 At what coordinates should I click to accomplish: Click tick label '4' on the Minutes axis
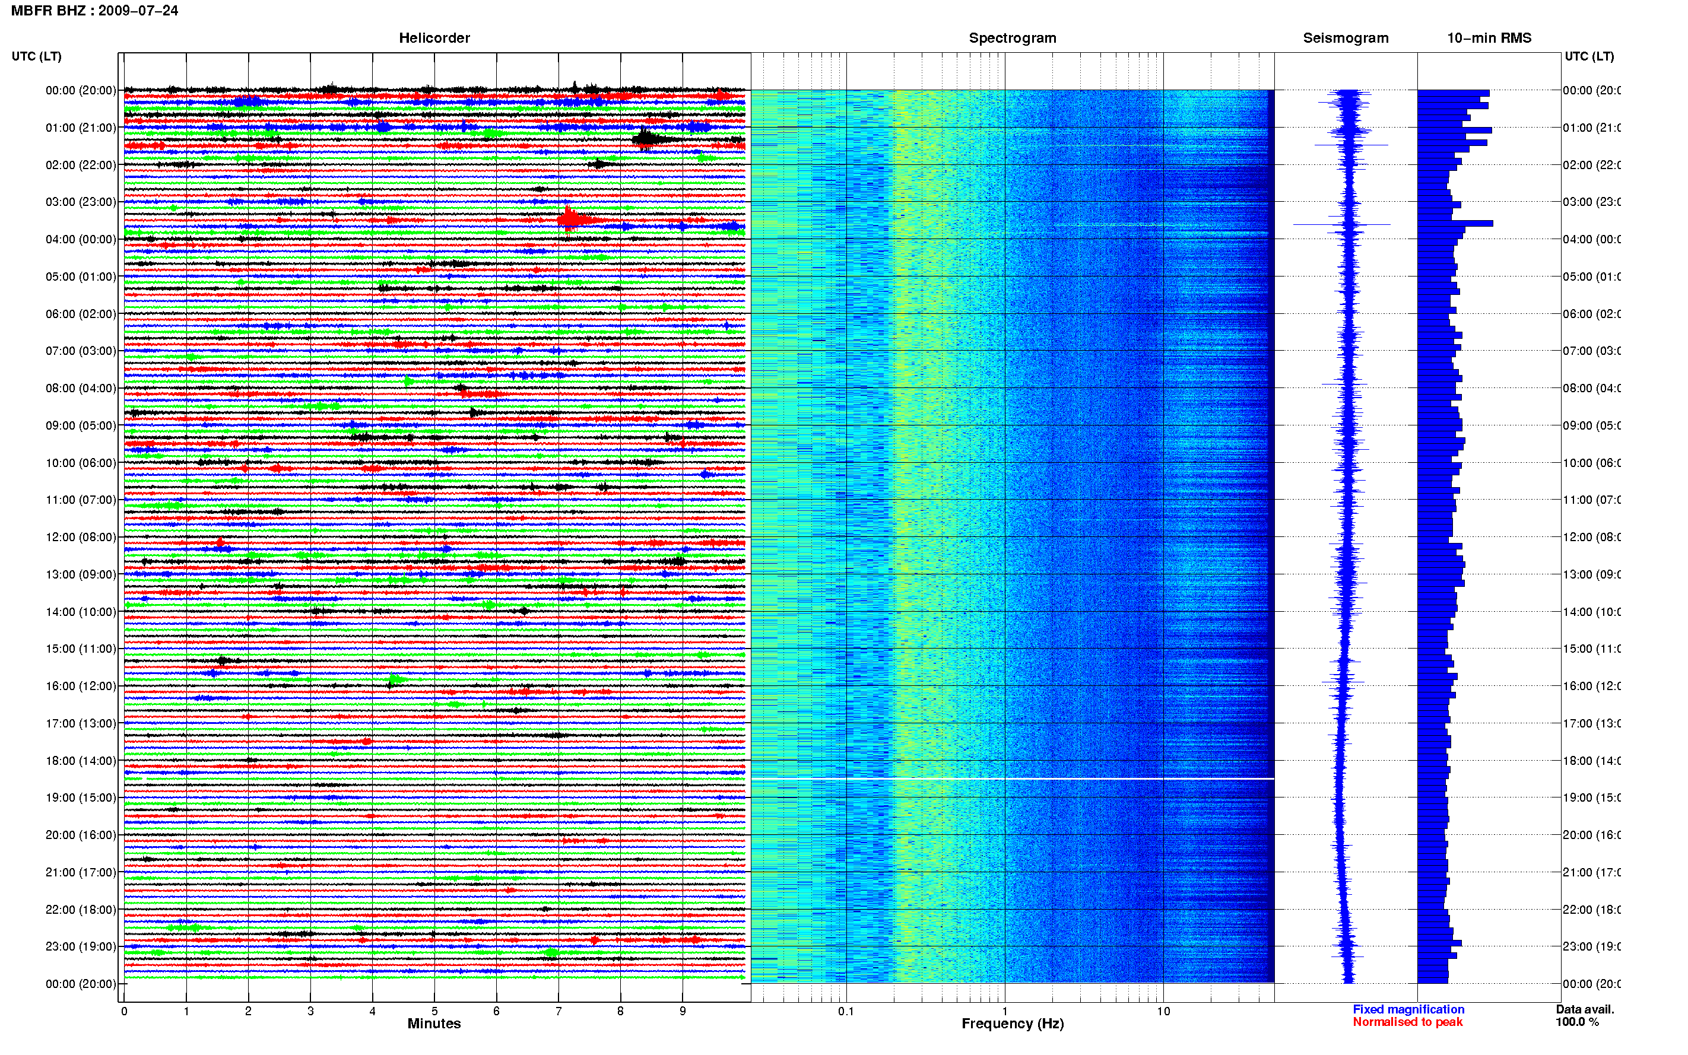pos(373,1011)
